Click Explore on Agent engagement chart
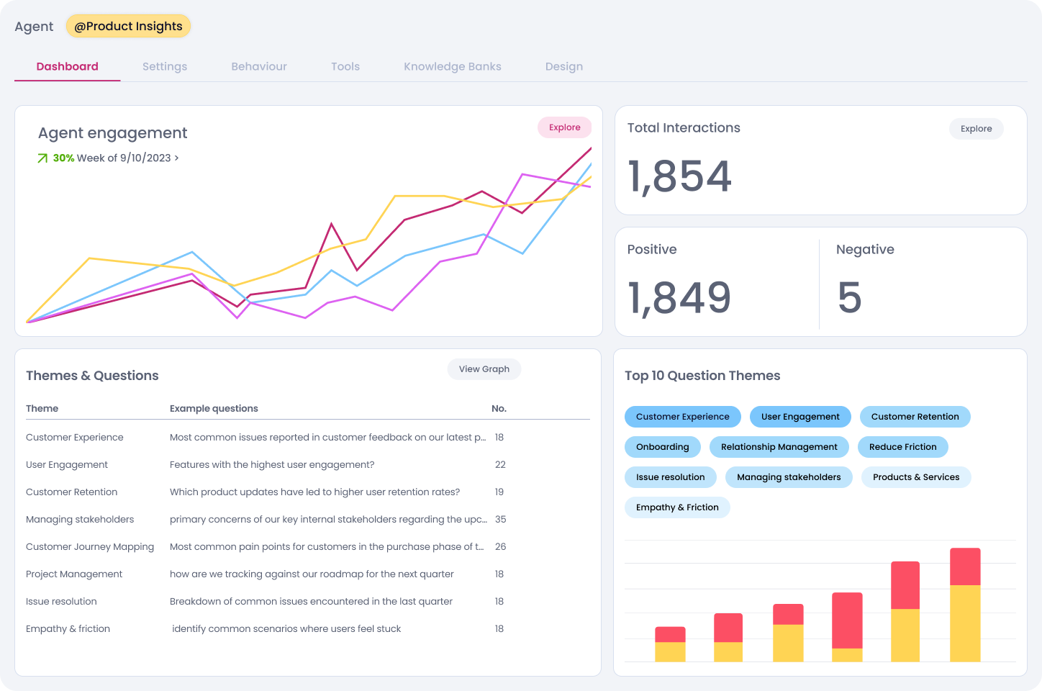The height and width of the screenshot is (691, 1042). tap(564, 127)
